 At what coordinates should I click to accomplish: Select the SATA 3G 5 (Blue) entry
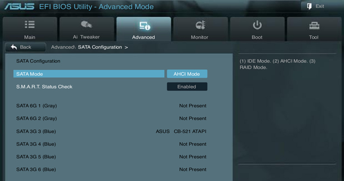36,157
